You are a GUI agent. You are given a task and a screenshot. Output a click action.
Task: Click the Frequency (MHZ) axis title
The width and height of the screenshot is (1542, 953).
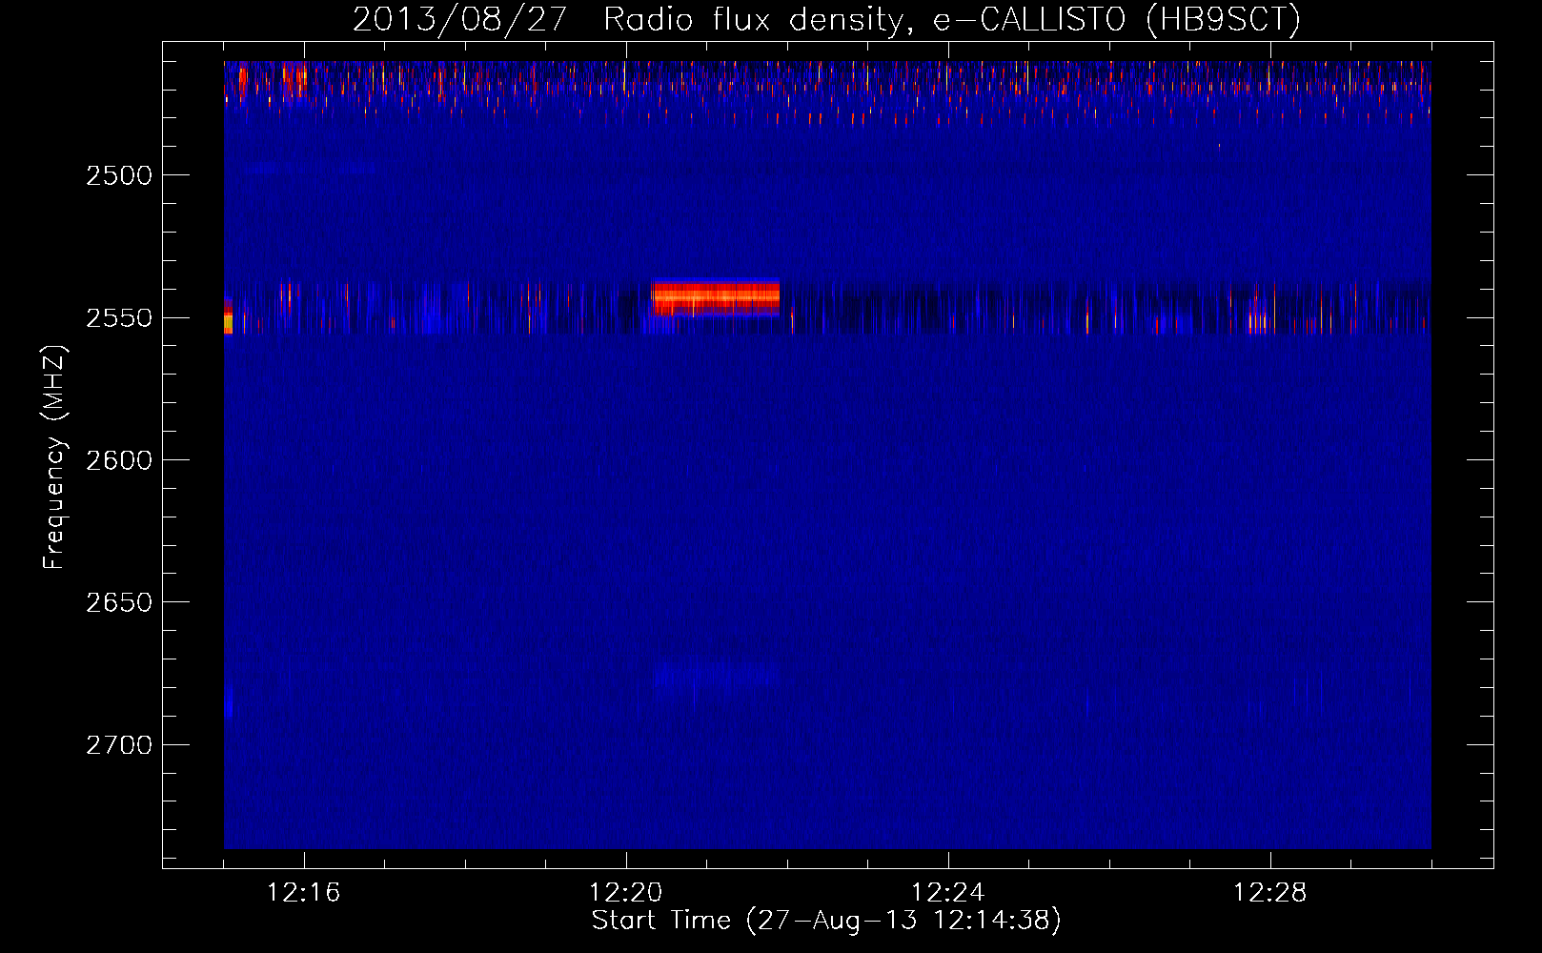pos(54,457)
